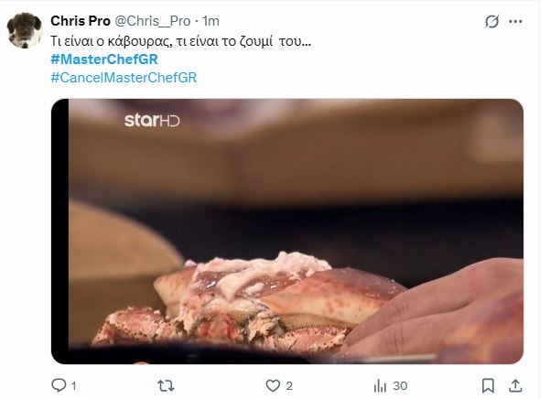Click the Grok circle-slash icon
This screenshot has height=399, width=550.
pos(491,21)
